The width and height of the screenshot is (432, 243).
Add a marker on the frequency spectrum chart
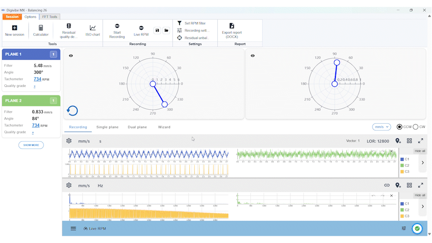coord(398,185)
